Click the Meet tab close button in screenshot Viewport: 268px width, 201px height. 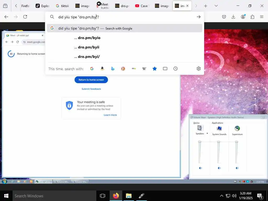click(42, 35)
